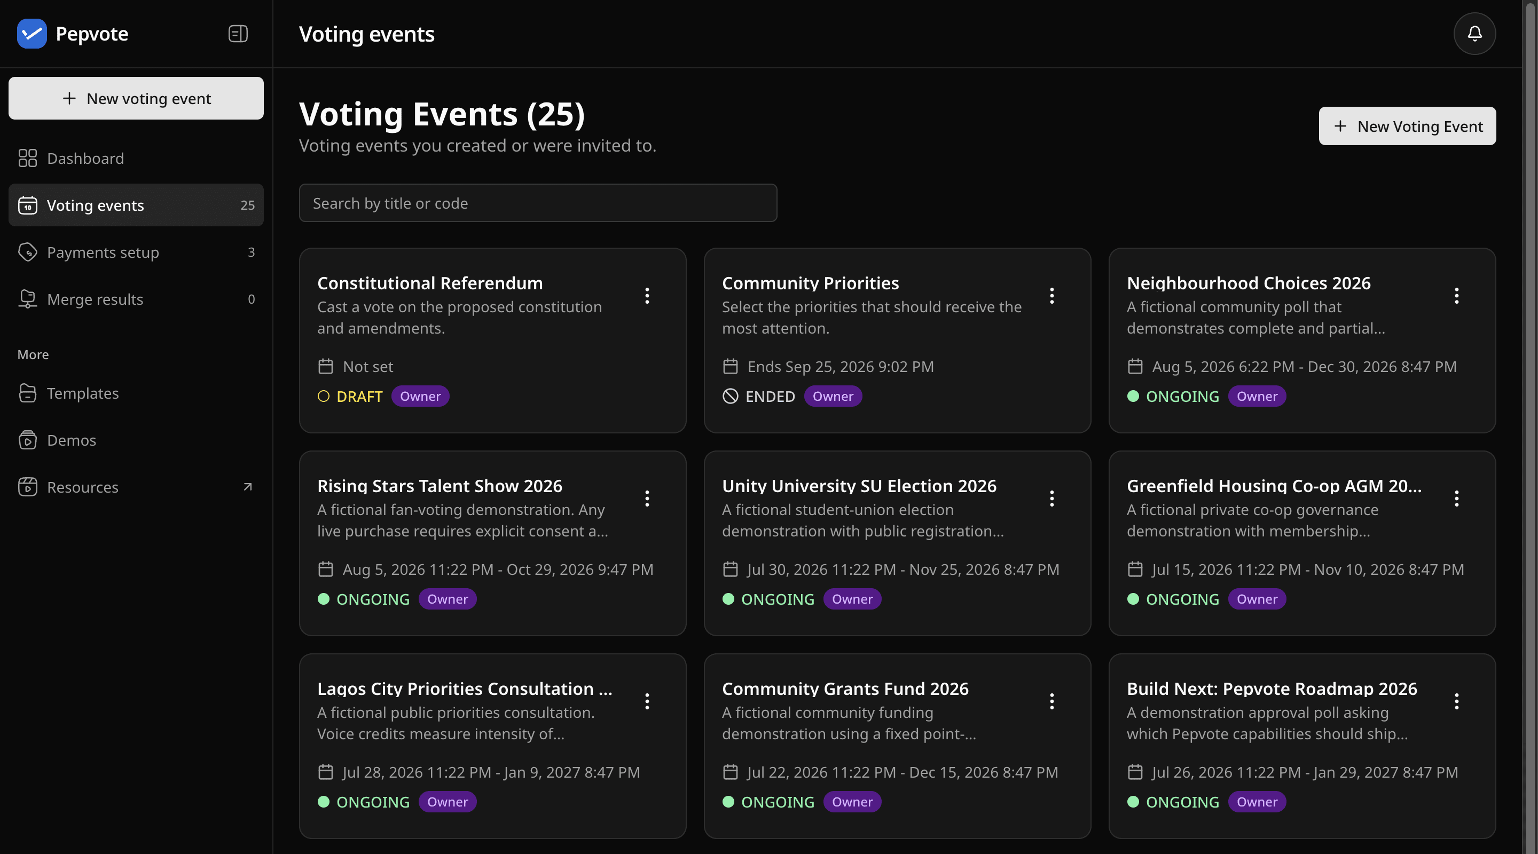The height and width of the screenshot is (854, 1538).
Task: Click ENDED status on Community Priorities
Action: pyautogui.click(x=758, y=396)
